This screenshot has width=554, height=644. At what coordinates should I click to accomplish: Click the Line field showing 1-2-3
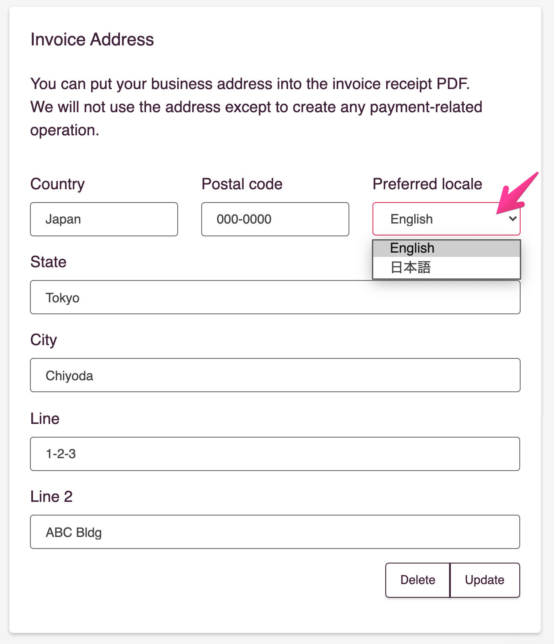pos(275,454)
